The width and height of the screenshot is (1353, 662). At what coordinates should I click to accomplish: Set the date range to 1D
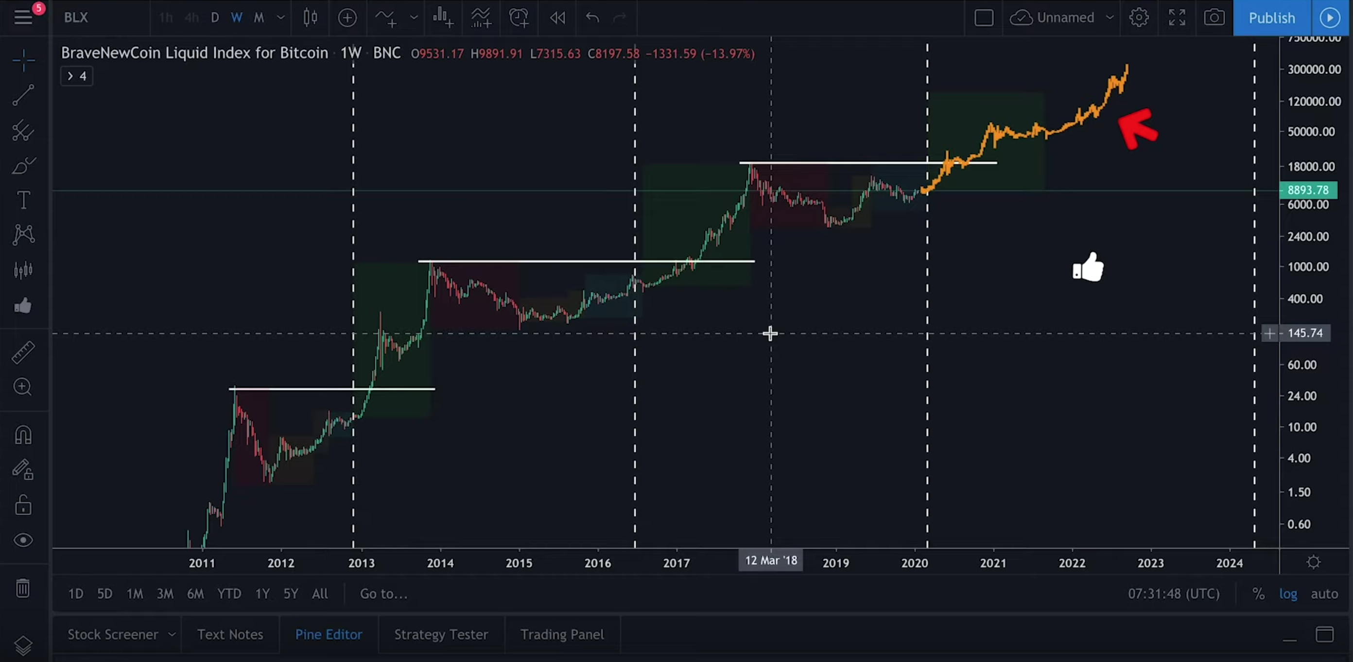click(76, 593)
